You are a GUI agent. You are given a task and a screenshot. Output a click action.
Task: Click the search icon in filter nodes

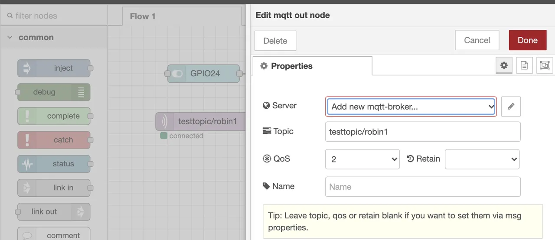coord(10,16)
